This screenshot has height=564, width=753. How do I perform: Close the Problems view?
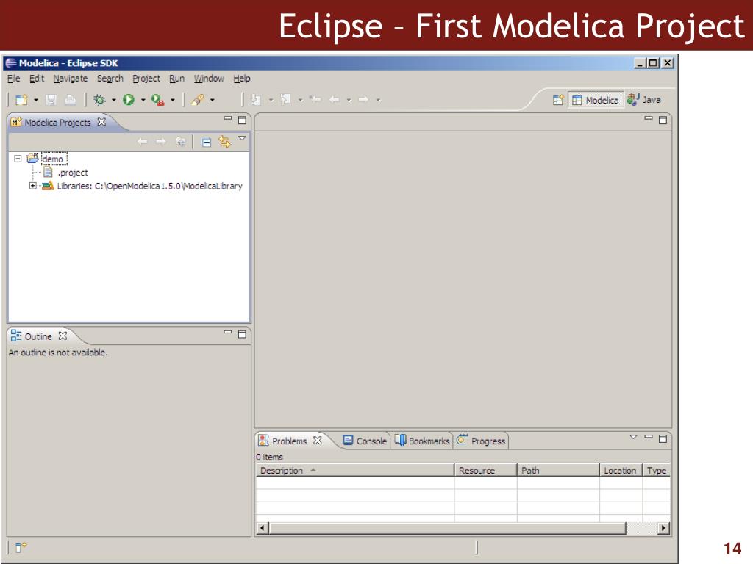pyautogui.click(x=318, y=441)
